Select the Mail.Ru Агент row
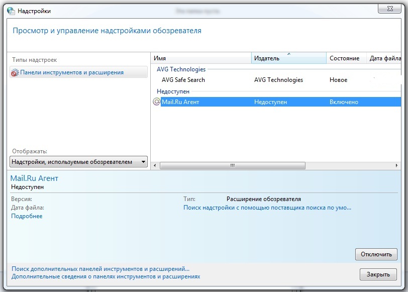This screenshot has width=408, height=292. point(276,102)
